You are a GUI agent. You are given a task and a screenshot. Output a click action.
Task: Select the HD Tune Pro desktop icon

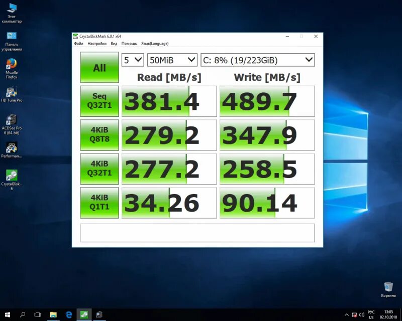[x=12, y=94]
